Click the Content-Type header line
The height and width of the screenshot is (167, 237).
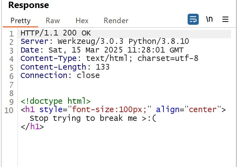pos(109,59)
